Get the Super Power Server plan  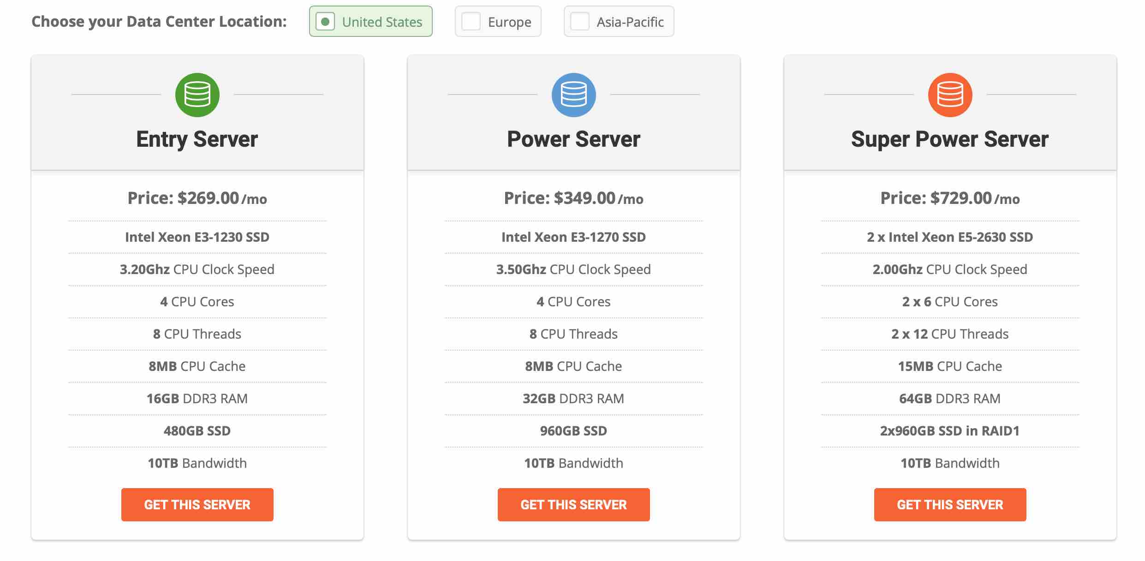pos(950,504)
